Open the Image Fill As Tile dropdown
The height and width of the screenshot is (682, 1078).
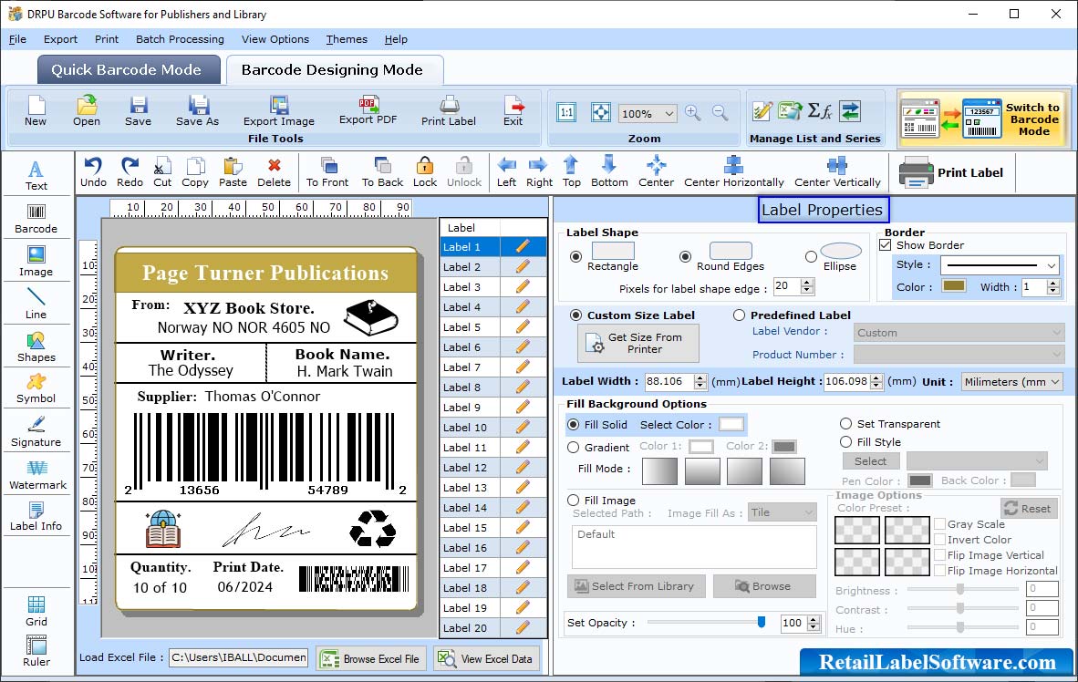click(783, 512)
